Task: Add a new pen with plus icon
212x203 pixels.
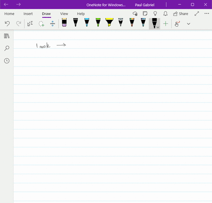Action: pos(166,23)
